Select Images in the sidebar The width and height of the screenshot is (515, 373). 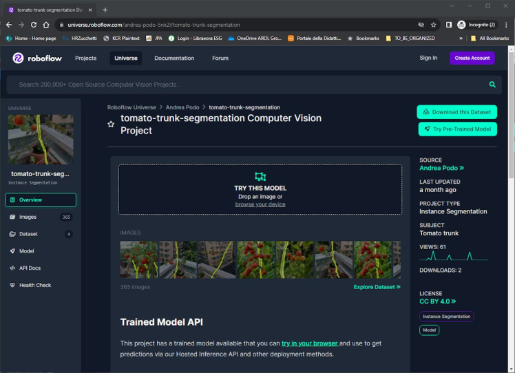click(x=28, y=217)
